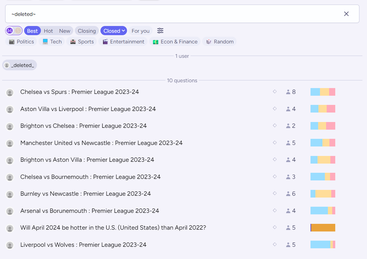
Task: Click the probability bar for Liverpool vs Wolves
Action: [323, 245]
